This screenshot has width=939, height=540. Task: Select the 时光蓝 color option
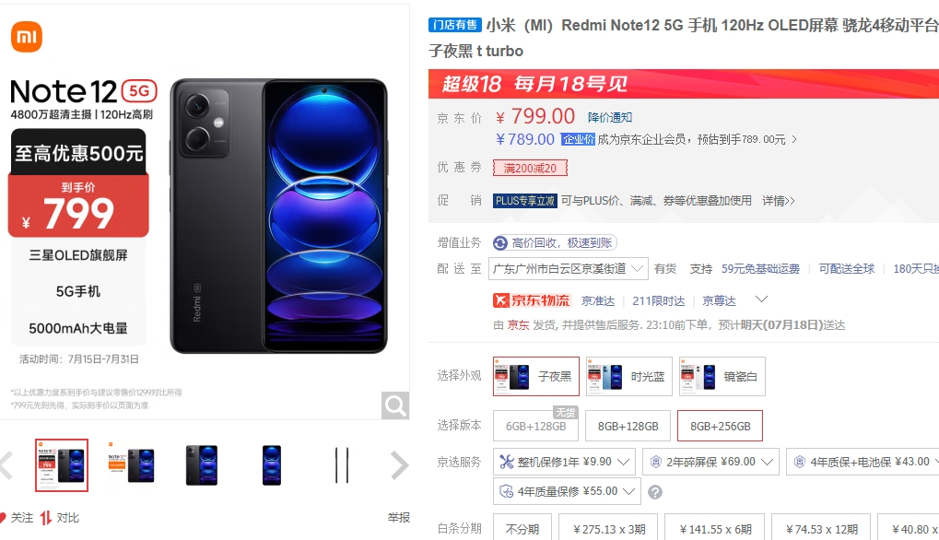[628, 377]
